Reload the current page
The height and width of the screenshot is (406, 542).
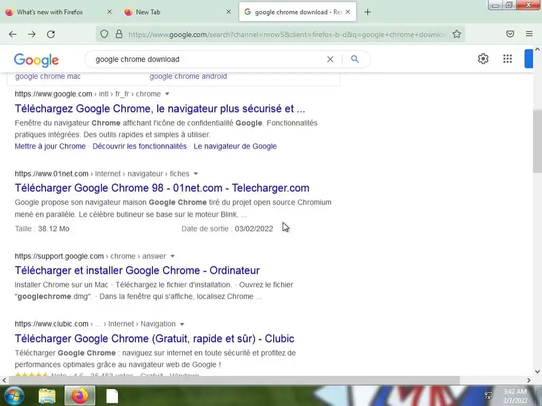[x=51, y=34]
